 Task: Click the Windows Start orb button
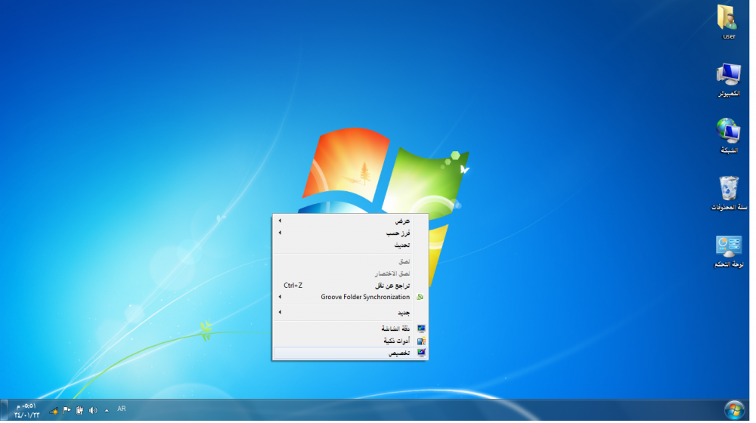[x=733, y=410]
